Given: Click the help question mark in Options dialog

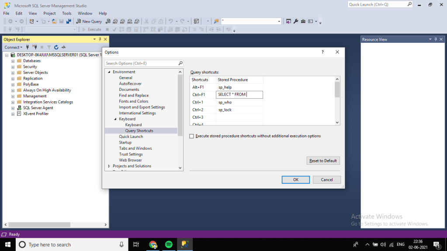Looking at the screenshot, I should point(323,52).
